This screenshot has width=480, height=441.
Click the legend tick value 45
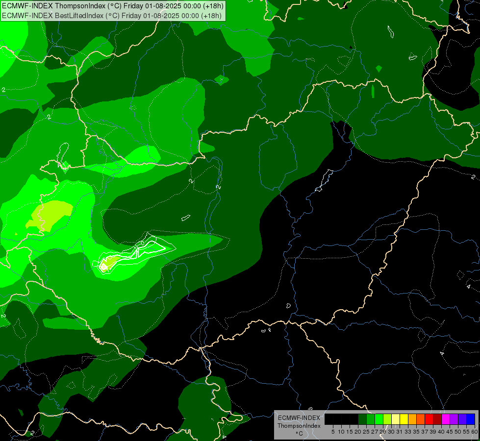point(450,432)
